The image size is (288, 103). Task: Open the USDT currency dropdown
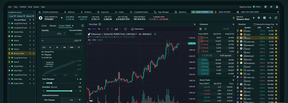tap(77, 41)
